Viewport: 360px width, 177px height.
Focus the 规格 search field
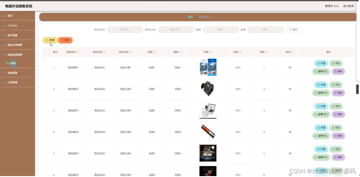pyautogui.click(x=266, y=30)
